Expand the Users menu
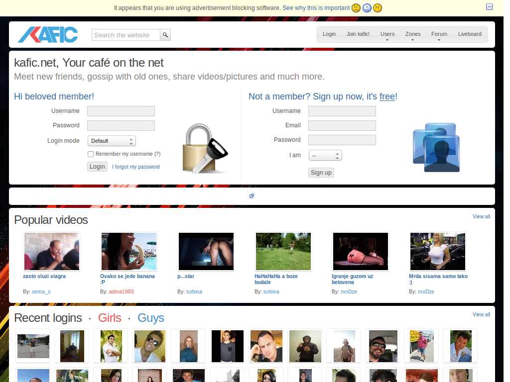The image size is (510, 382). click(x=387, y=34)
